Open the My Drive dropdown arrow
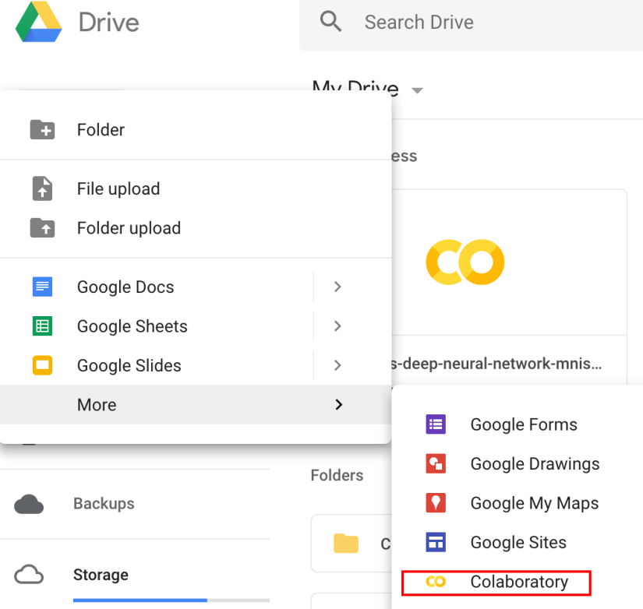This screenshot has height=609, width=643. point(417,90)
